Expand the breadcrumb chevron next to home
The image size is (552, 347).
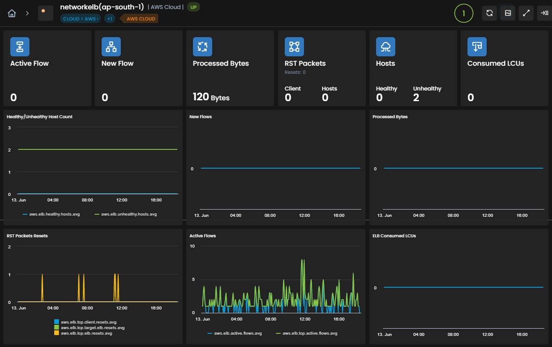(x=27, y=13)
